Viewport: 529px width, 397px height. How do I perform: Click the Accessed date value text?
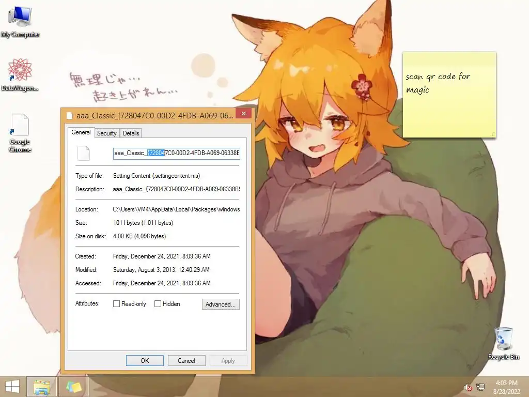[162, 283]
